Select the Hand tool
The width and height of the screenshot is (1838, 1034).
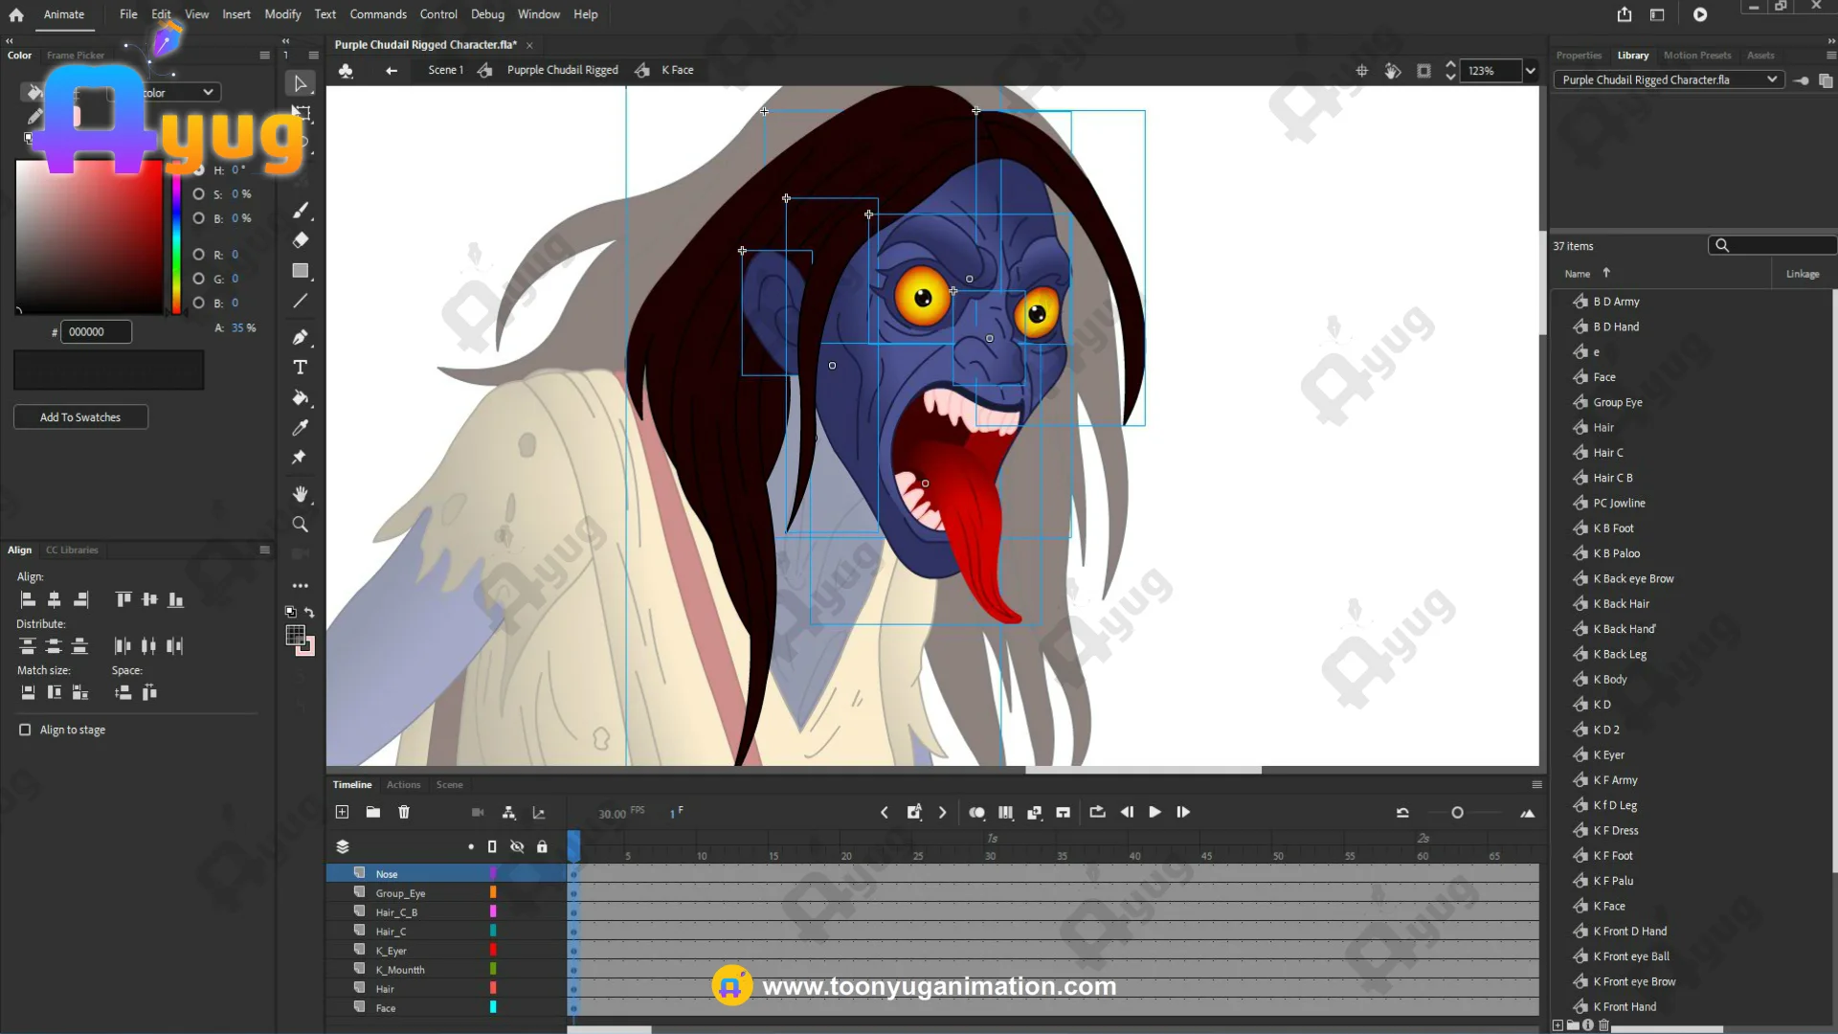300,494
